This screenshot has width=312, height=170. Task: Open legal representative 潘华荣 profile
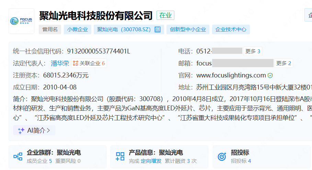(x=60, y=63)
